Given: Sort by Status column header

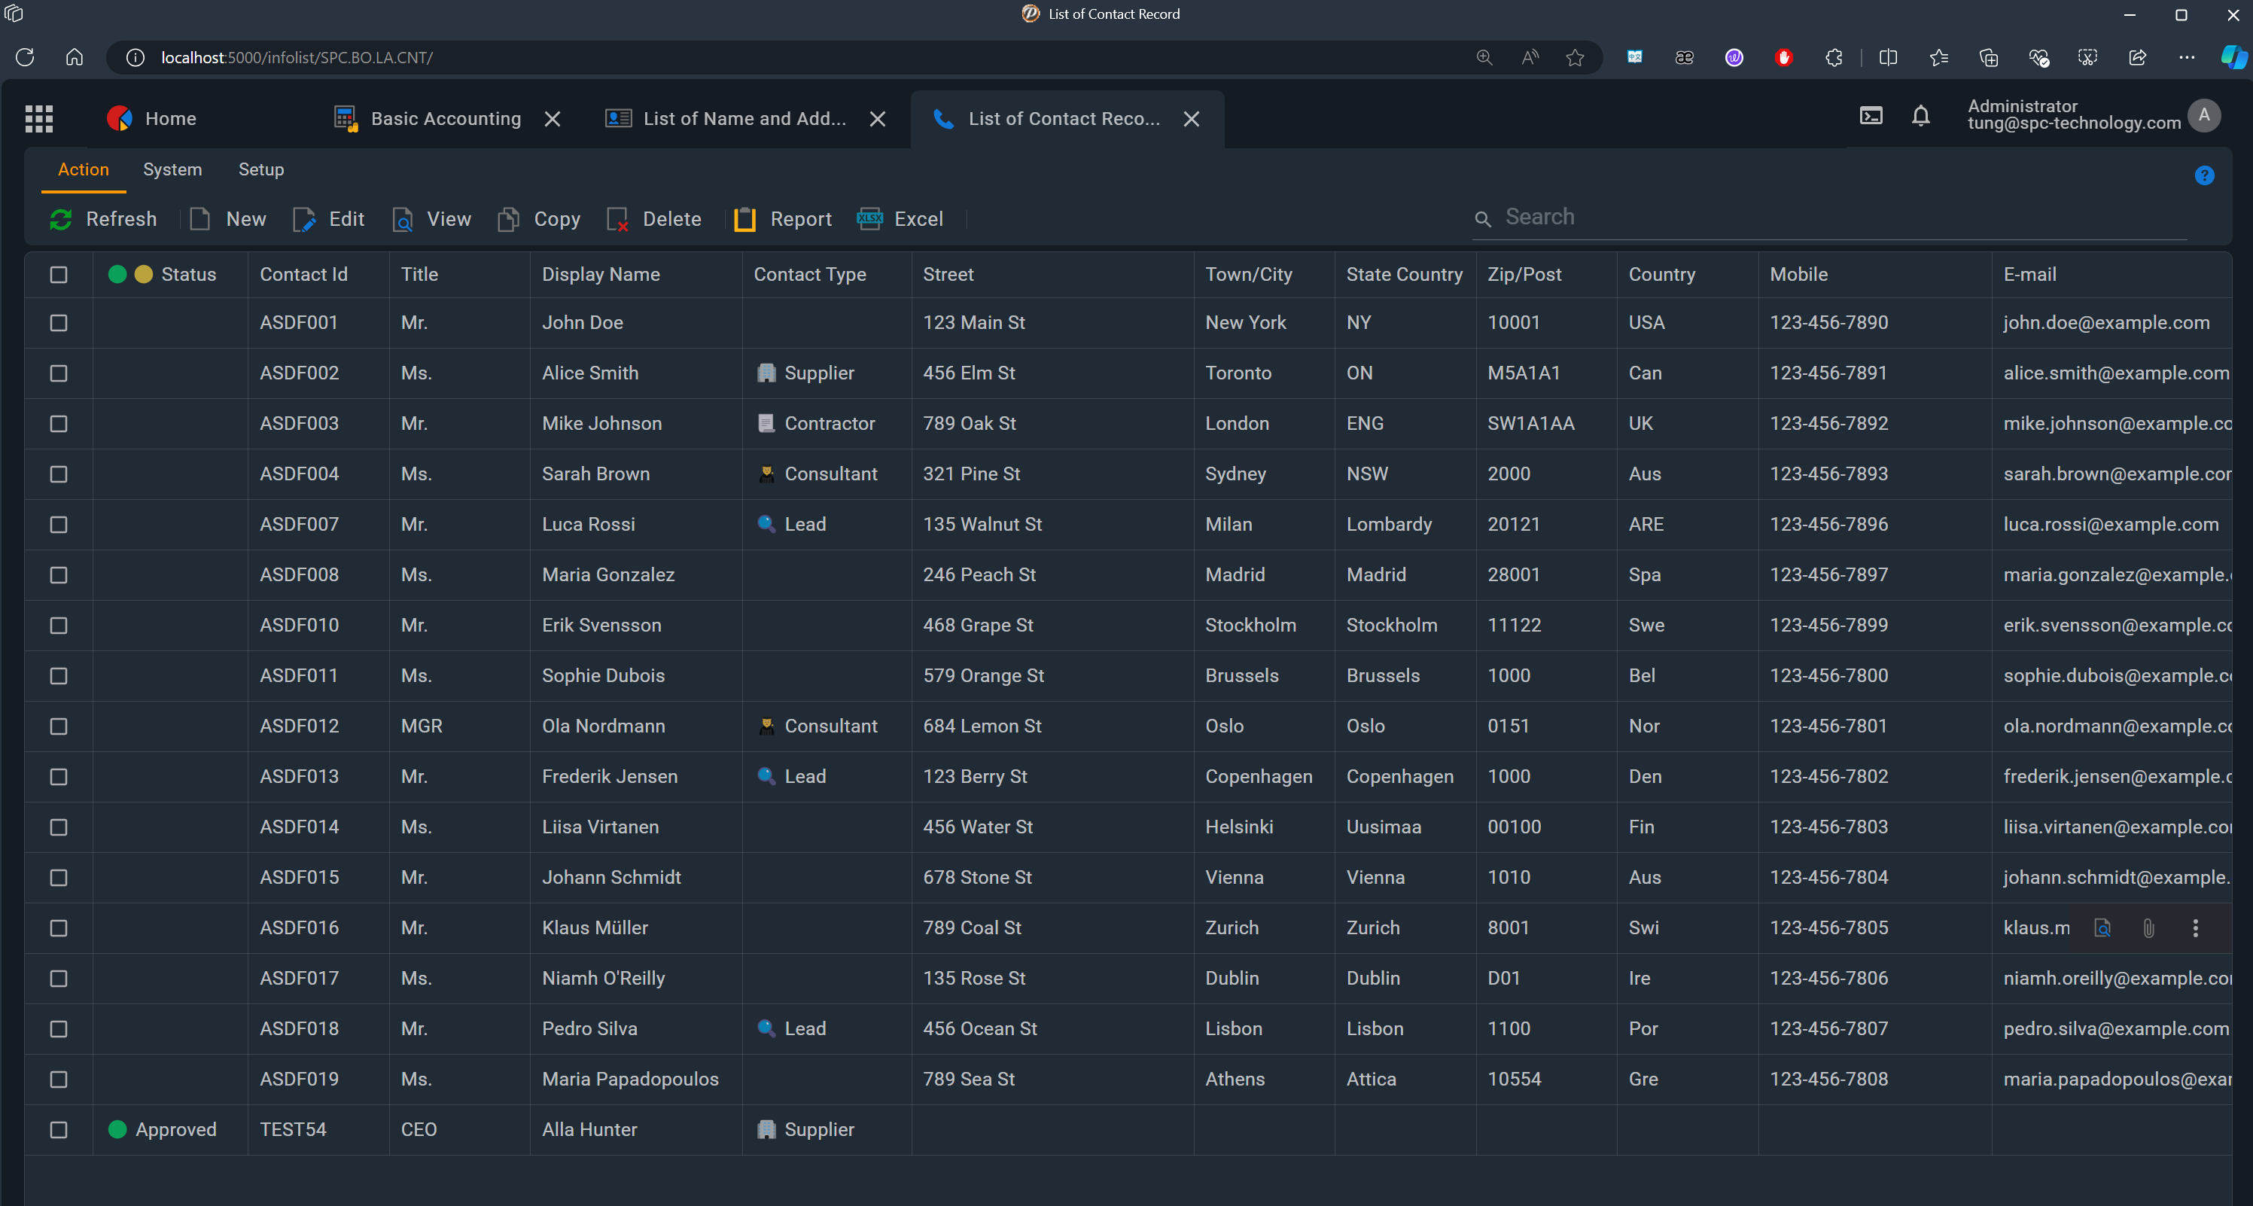Looking at the screenshot, I should (189, 275).
